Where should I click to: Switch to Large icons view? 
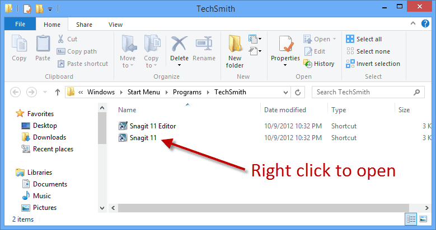click(x=423, y=219)
